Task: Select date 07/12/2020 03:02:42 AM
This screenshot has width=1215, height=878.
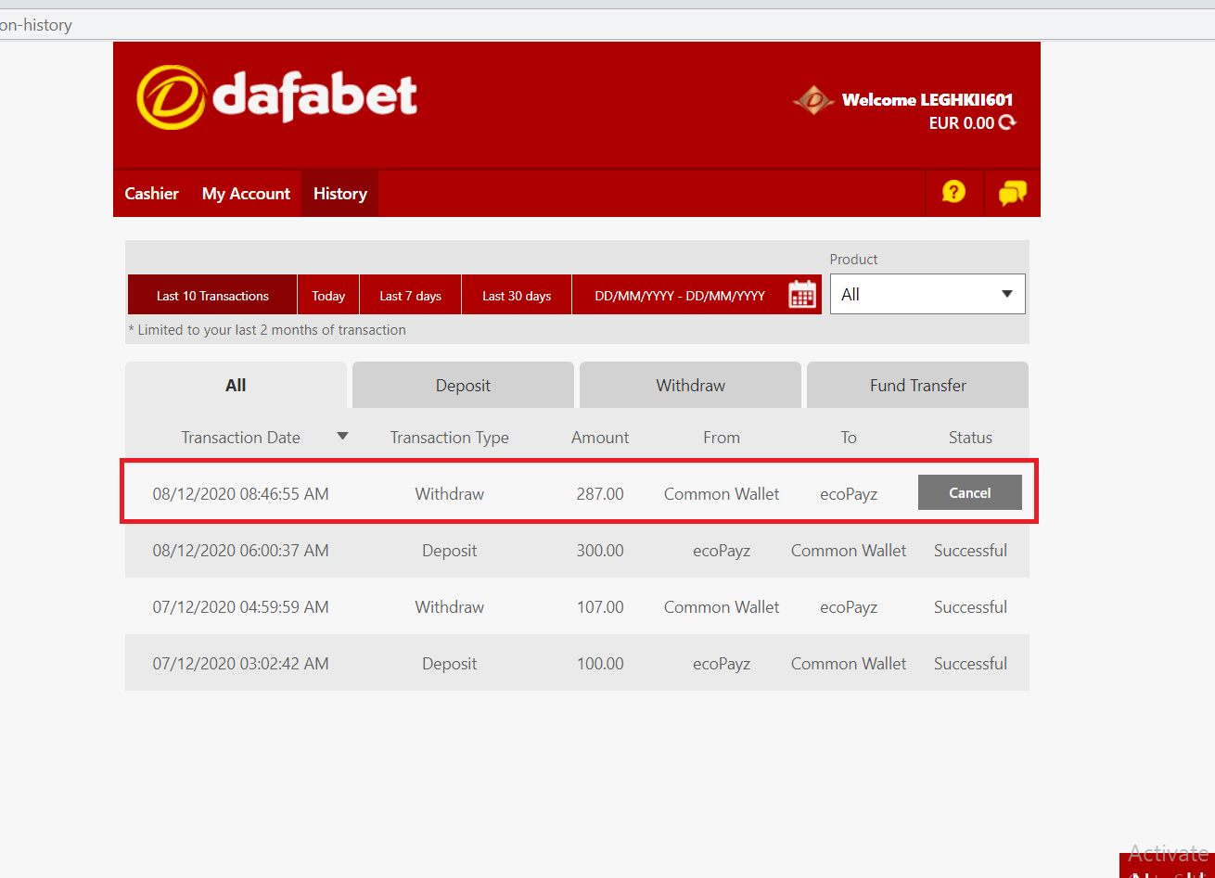Action: pos(241,663)
